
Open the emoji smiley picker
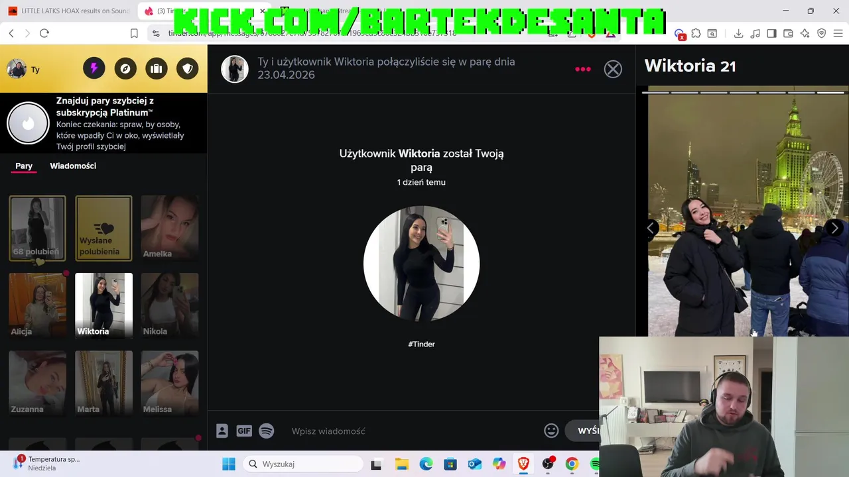point(551,431)
